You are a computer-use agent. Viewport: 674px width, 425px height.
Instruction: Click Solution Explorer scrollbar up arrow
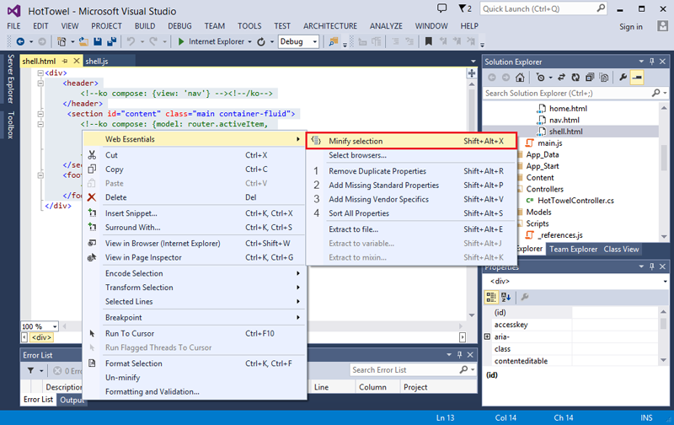click(664, 108)
